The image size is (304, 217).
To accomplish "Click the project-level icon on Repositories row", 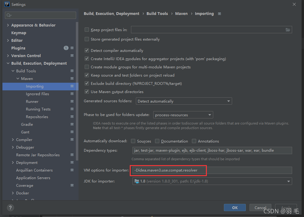I will click(x=72, y=117).
